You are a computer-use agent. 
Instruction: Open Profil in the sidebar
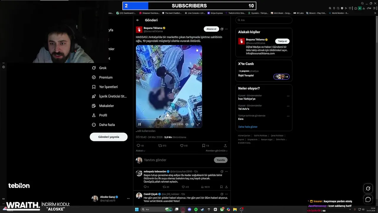coord(100,115)
